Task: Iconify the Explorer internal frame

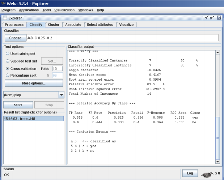Action: point(206,18)
